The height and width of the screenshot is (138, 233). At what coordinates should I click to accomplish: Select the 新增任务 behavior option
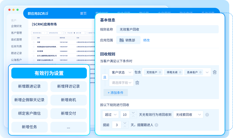pos(29,127)
